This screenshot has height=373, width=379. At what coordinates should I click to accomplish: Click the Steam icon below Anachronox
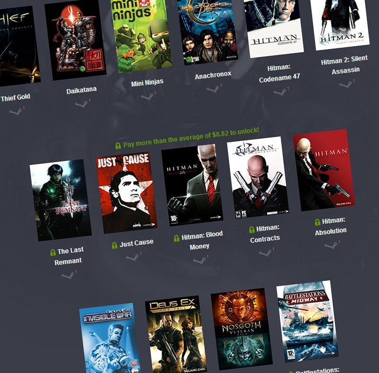click(x=213, y=89)
